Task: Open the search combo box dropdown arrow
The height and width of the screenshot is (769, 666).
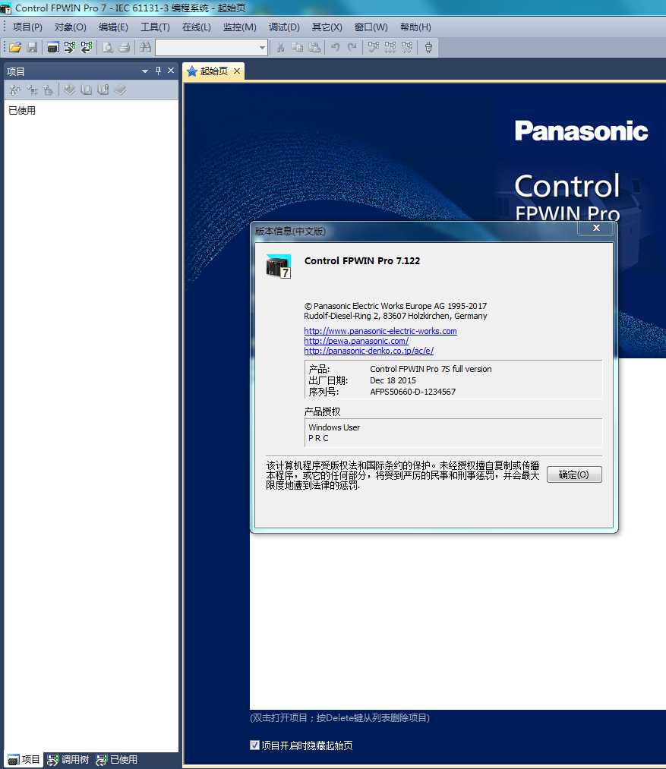Action: point(263,48)
